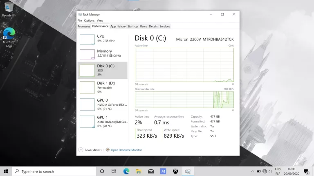Open the Recycle Bin desktop icon
Image resolution: width=314 pixels, height=176 pixels.
coord(9,10)
